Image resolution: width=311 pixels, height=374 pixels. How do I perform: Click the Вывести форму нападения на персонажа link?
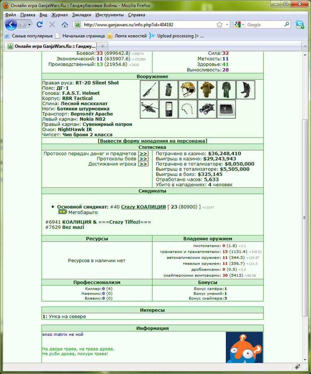(152, 141)
